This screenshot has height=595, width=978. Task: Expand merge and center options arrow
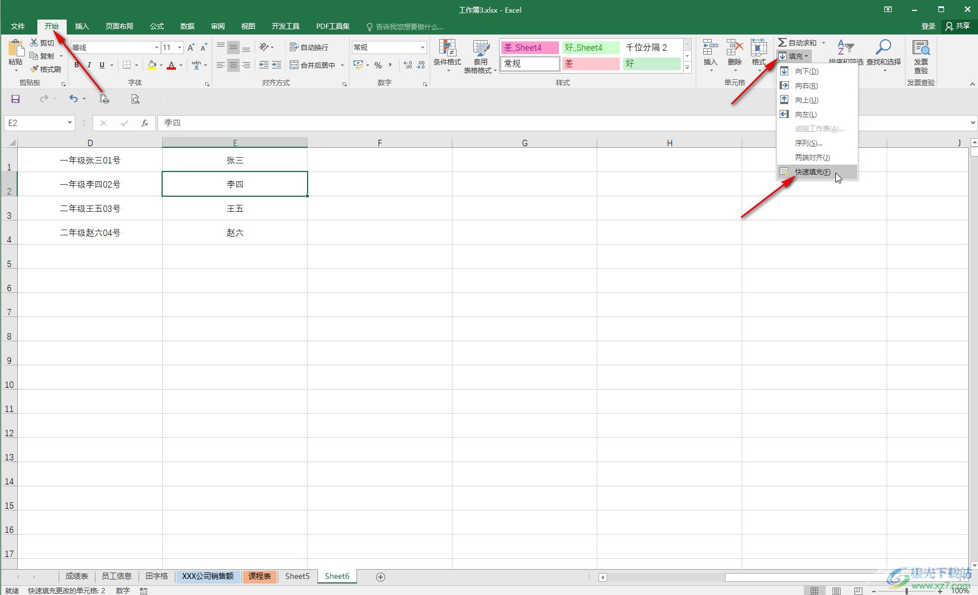click(342, 65)
